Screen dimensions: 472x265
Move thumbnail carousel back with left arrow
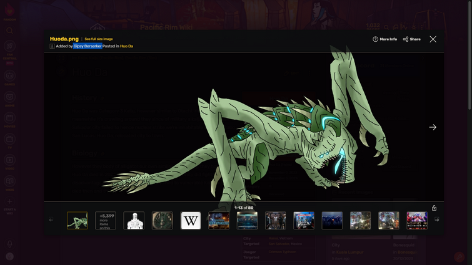point(51,219)
